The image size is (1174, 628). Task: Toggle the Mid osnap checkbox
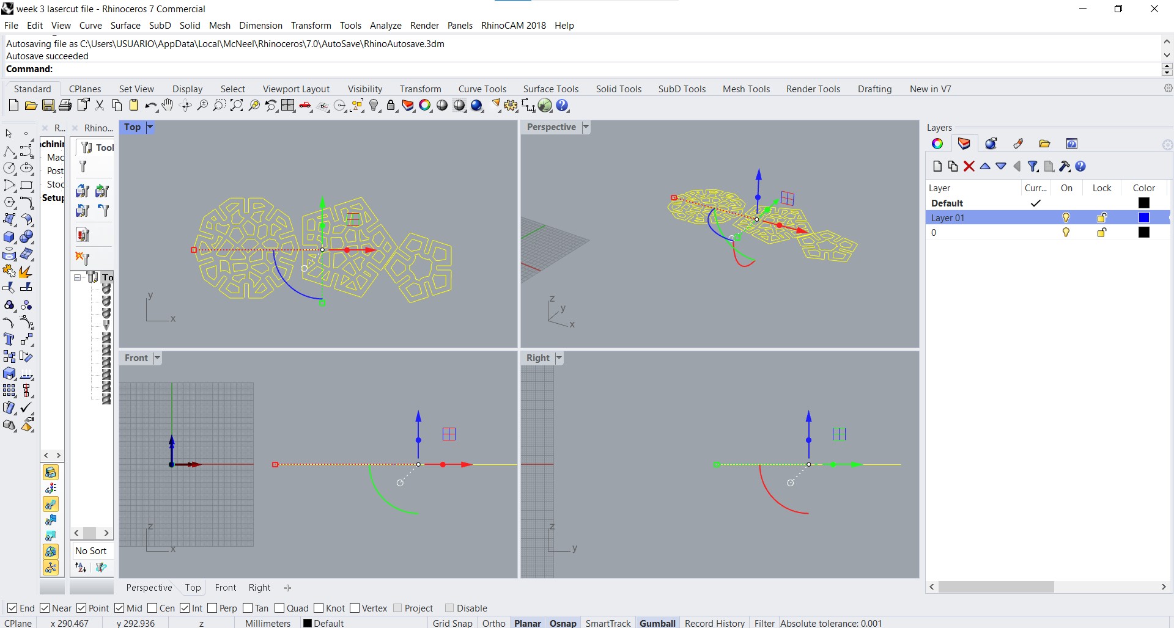119,608
